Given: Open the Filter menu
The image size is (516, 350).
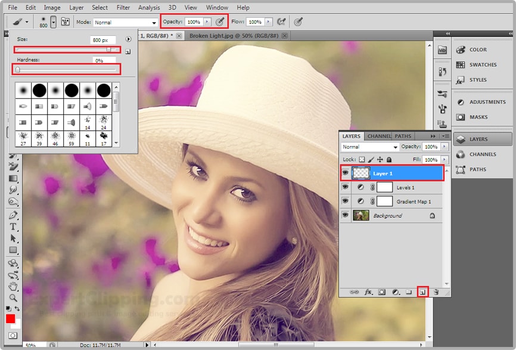Looking at the screenshot, I should coord(123,8).
